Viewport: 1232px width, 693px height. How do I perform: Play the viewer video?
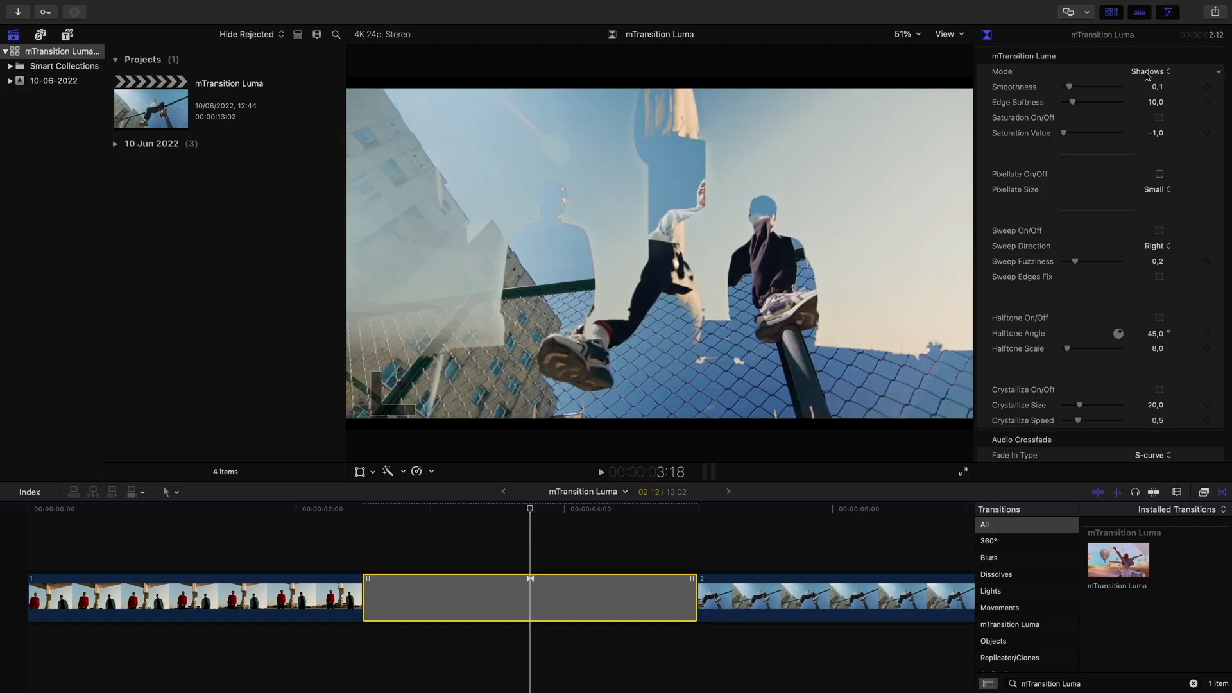tap(601, 472)
